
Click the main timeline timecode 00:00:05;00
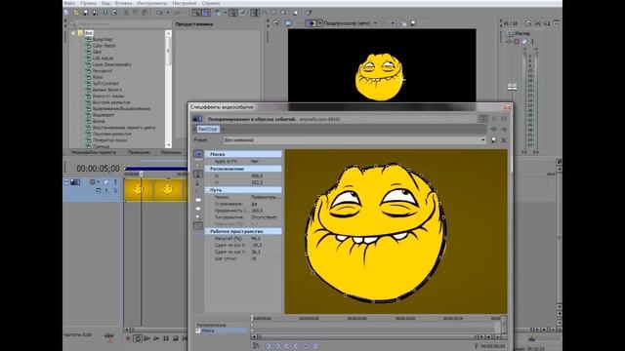click(98, 169)
